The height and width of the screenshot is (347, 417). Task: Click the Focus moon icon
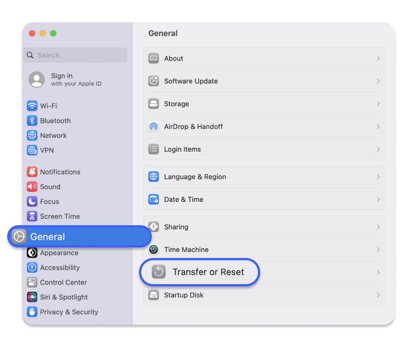(x=32, y=201)
